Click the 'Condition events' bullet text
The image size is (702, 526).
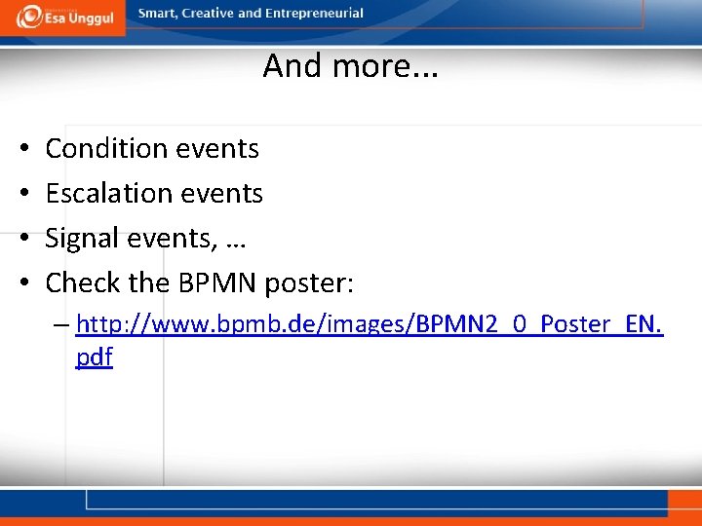pyautogui.click(x=152, y=148)
